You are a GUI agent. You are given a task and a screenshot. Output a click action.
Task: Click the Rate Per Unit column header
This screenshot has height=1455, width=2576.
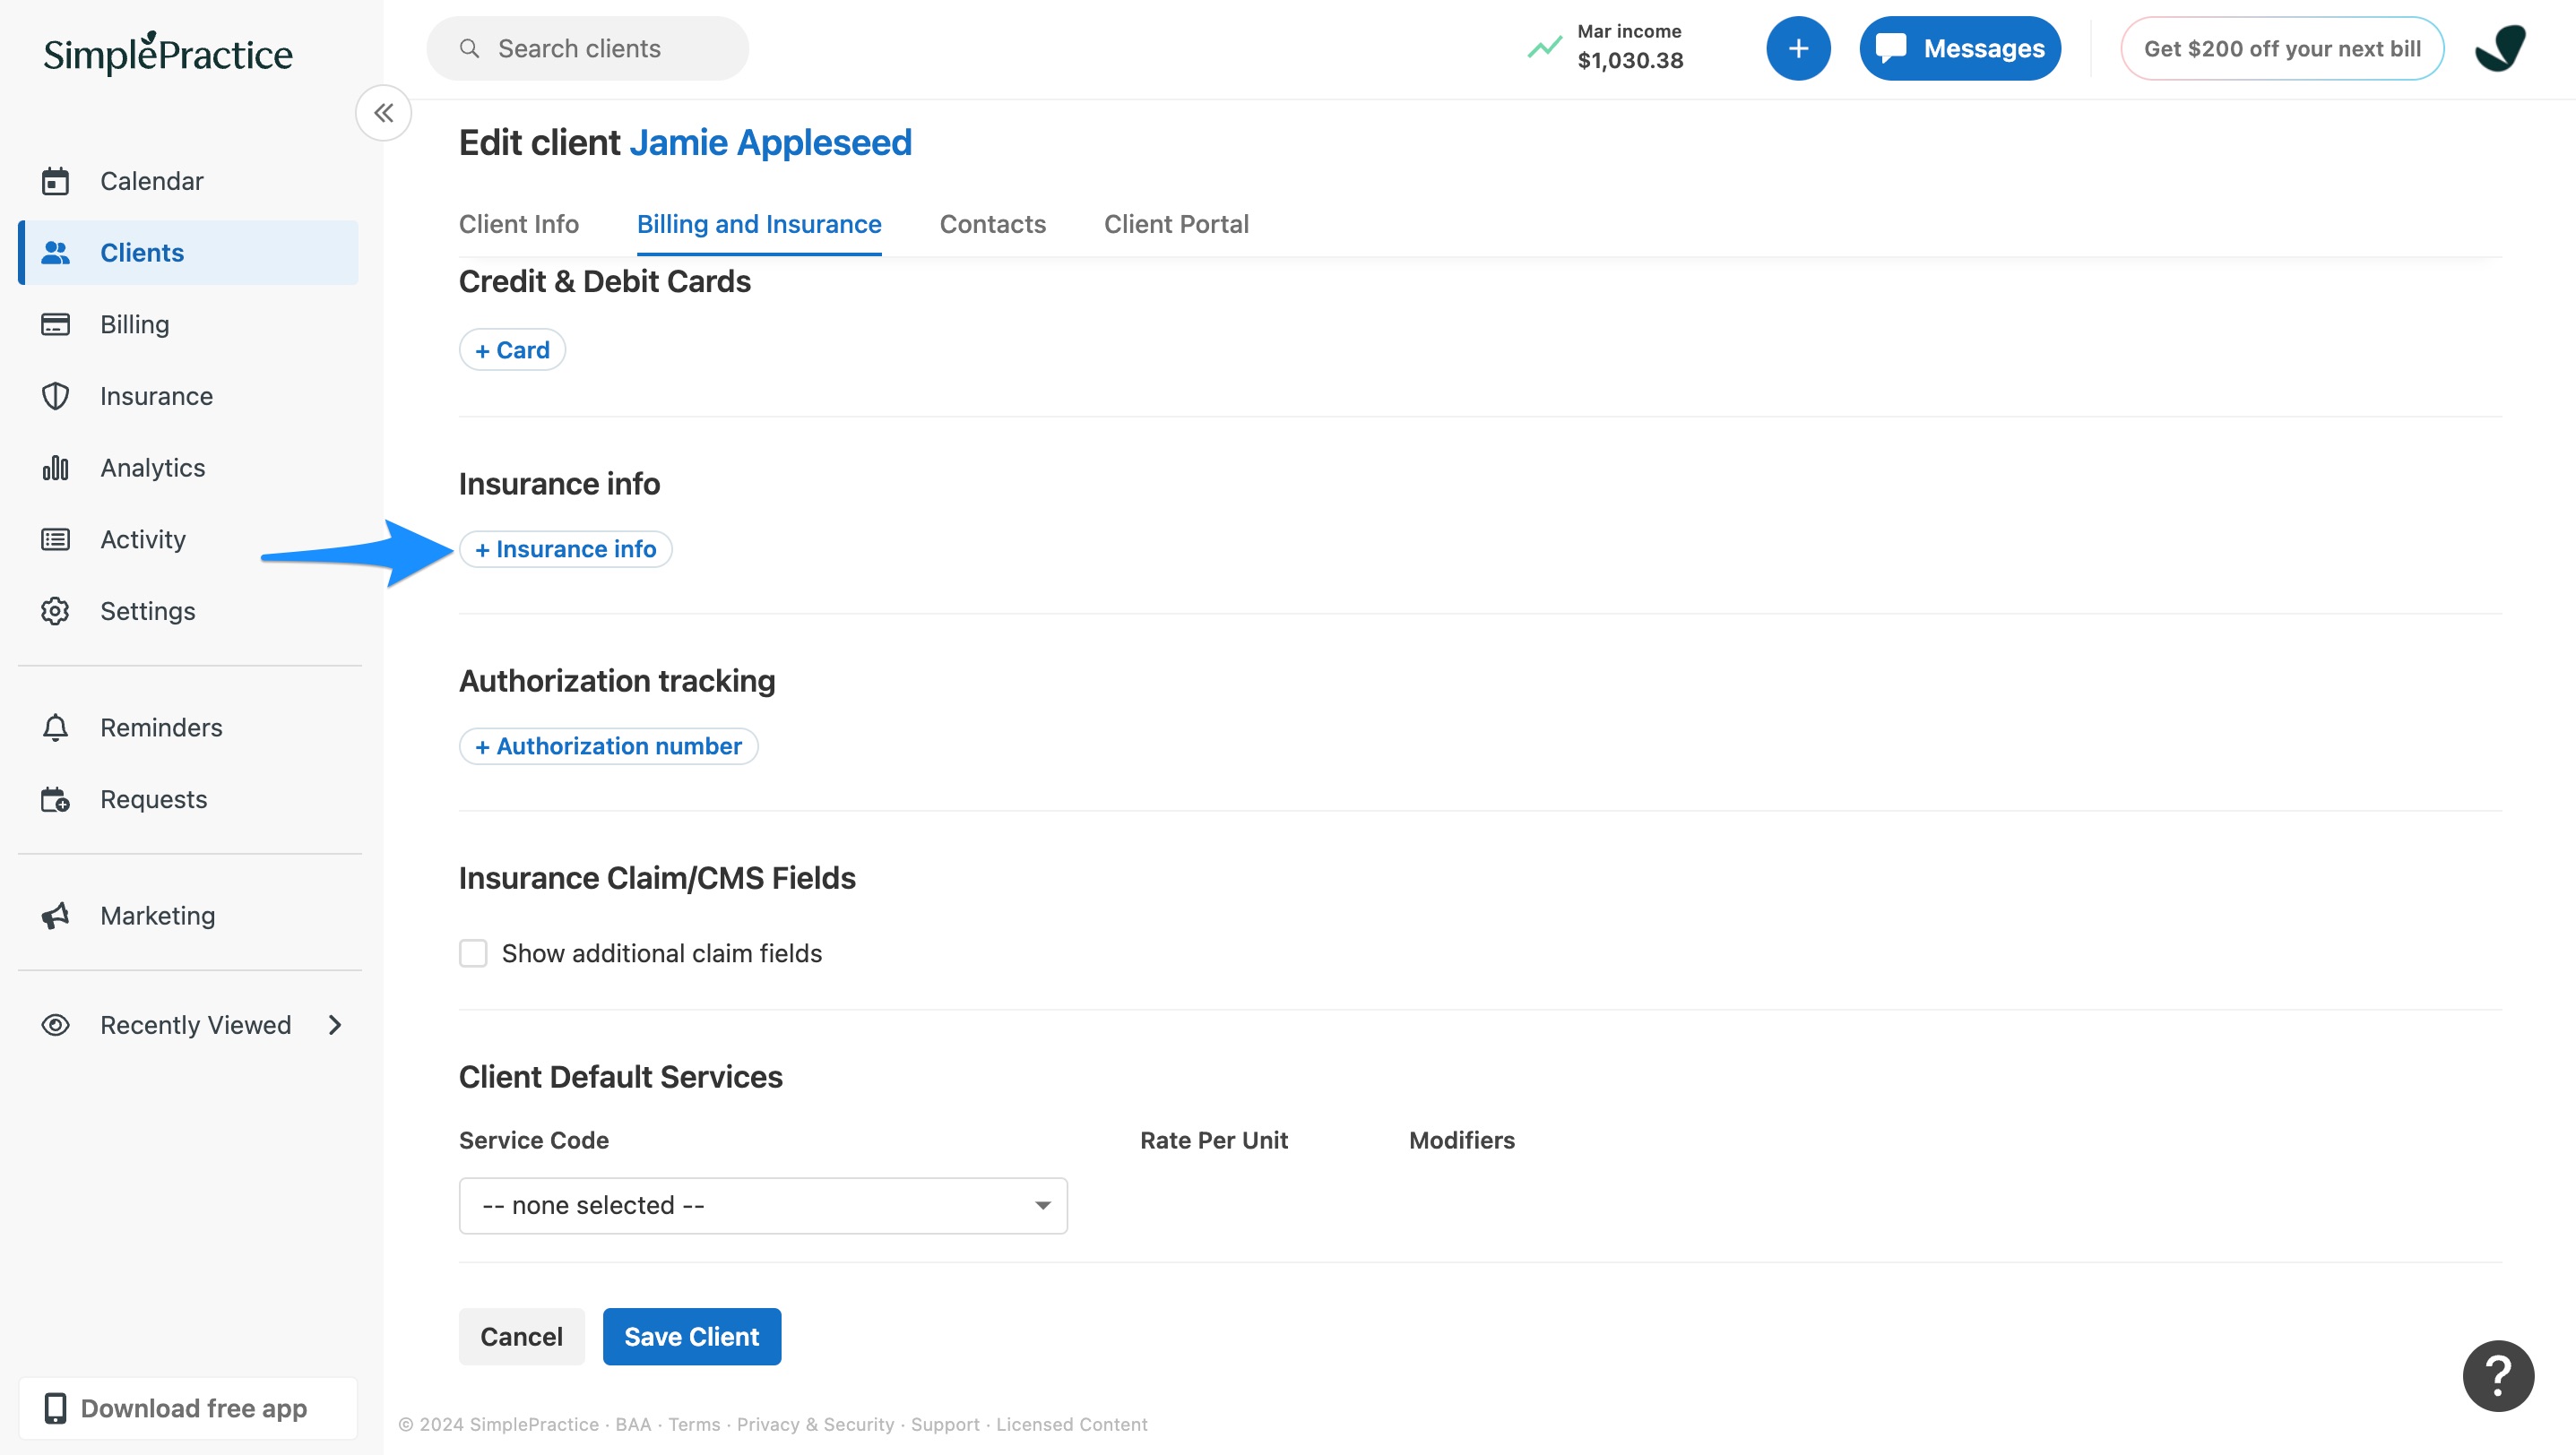(1213, 1141)
